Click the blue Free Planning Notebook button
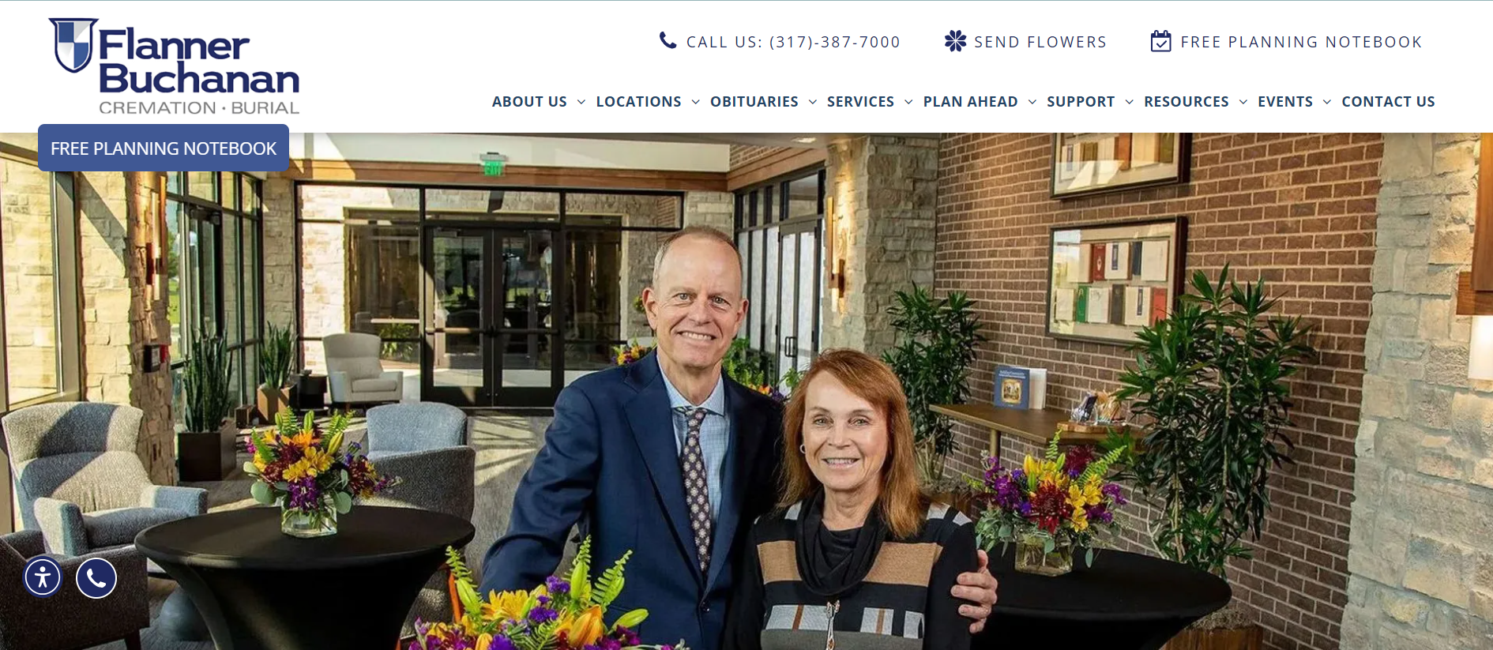The width and height of the screenshot is (1493, 650). click(x=164, y=148)
